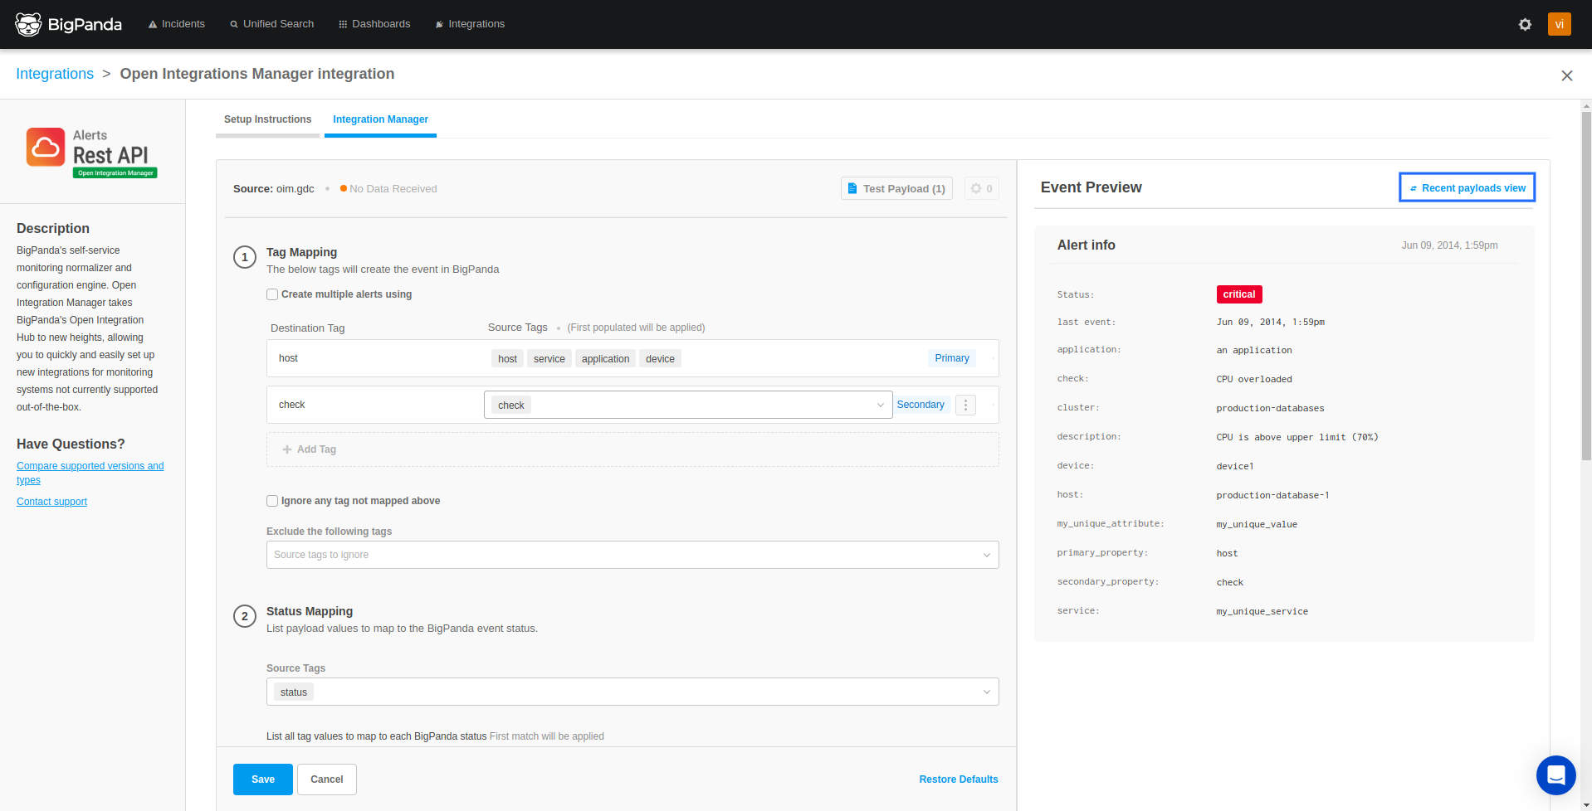Switch to Recent payloads view
This screenshot has height=811, width=1592.
click(1466, 187)
